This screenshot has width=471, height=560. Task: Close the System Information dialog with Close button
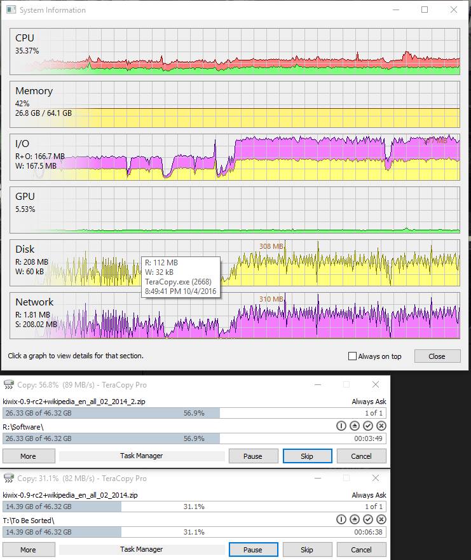[x=437, y=356]
